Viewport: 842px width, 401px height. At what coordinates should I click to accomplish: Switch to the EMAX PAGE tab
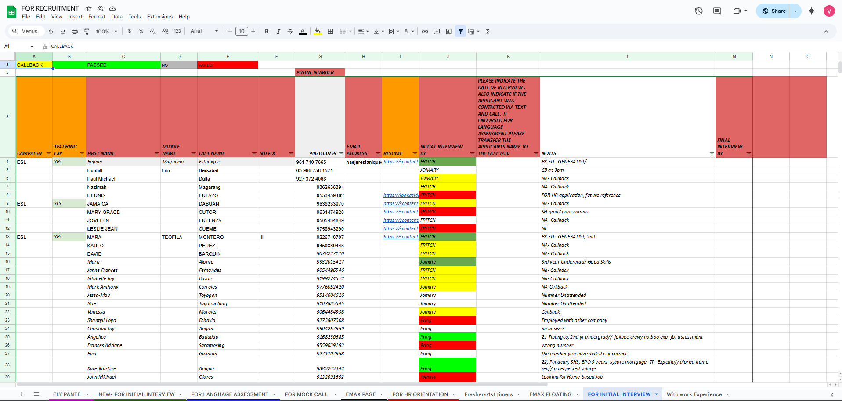tap(361, 394)
